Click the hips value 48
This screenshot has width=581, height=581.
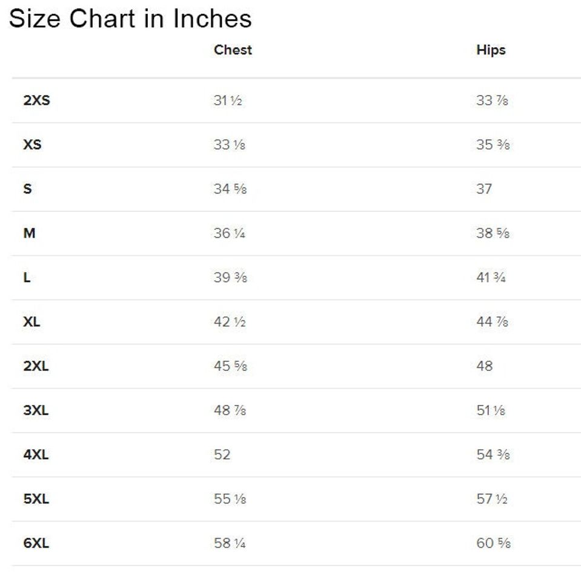pos(485,366)
